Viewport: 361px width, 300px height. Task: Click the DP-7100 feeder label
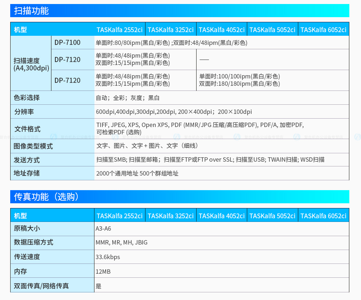67,43
